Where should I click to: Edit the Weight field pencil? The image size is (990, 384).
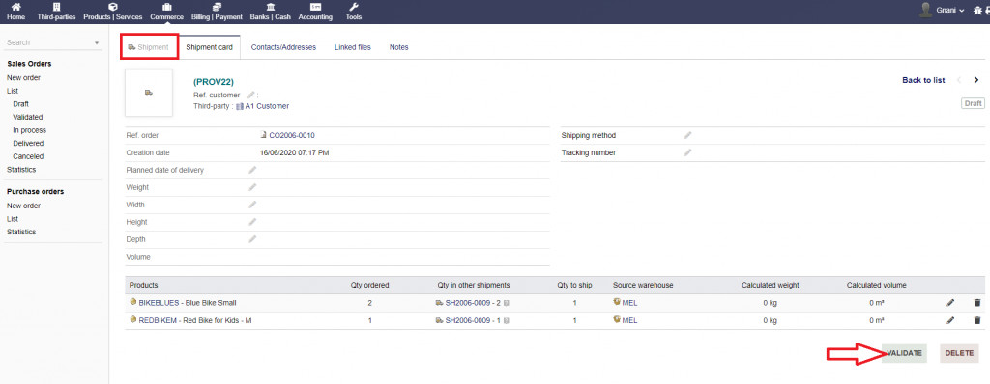pos(252,187)
